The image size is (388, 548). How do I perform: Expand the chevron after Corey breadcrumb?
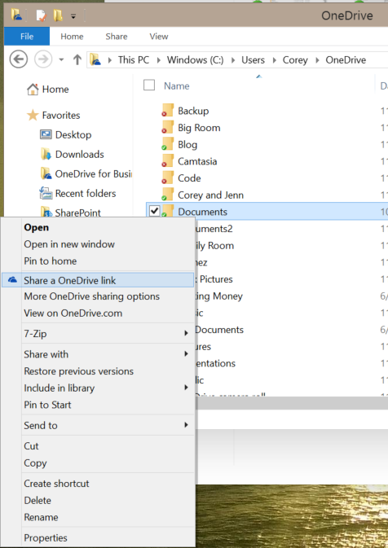coord(317,60)
